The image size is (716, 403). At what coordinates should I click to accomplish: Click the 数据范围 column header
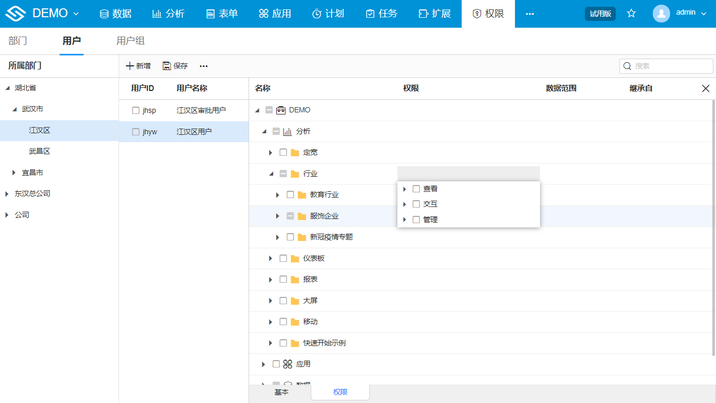[561, 88]
